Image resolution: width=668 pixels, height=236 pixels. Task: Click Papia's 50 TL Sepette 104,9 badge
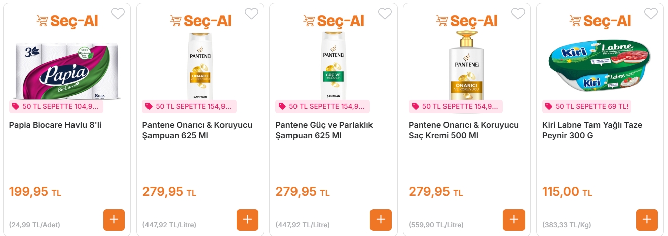coord(56,106)
